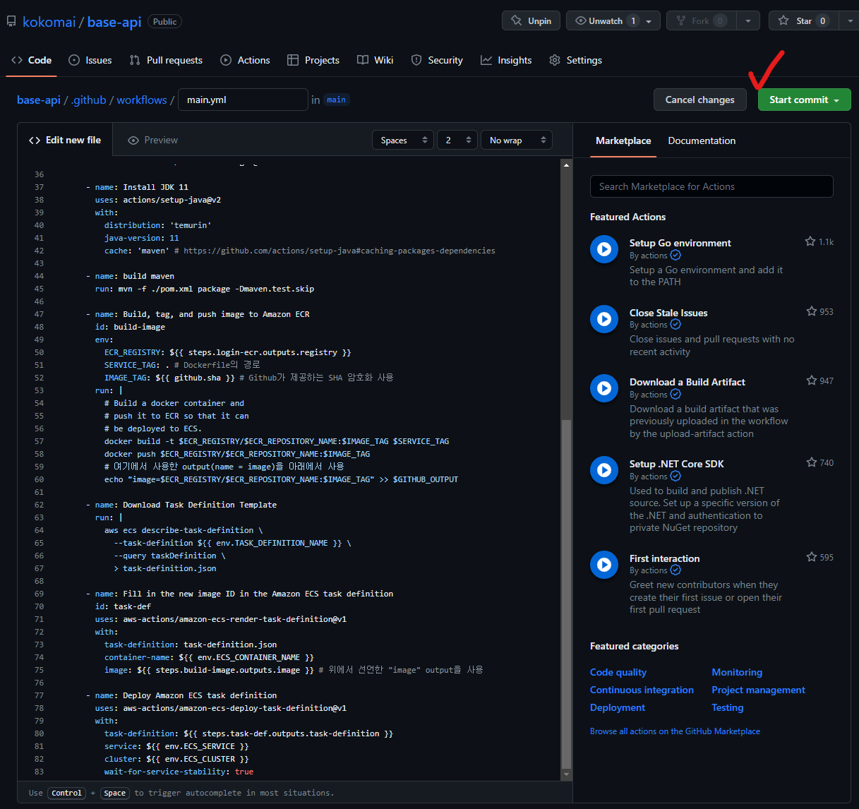Go to base-api breadcrumb link
The width and height of the screenshot is (859, 809).
pyautogui.click(x=39, y=100)
